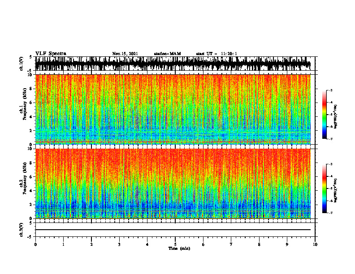355x274 pixels.
Task: Click the ch.1 voltage waveform trace
Action: point(173,64)
